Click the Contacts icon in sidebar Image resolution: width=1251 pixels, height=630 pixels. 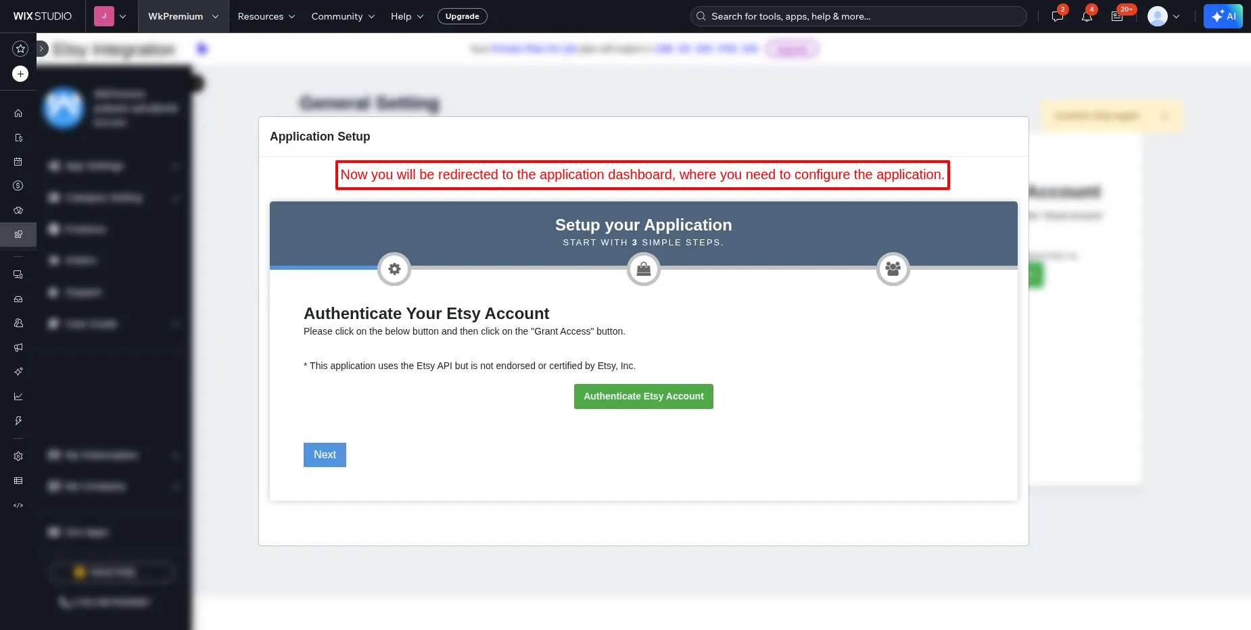[18, 323]
